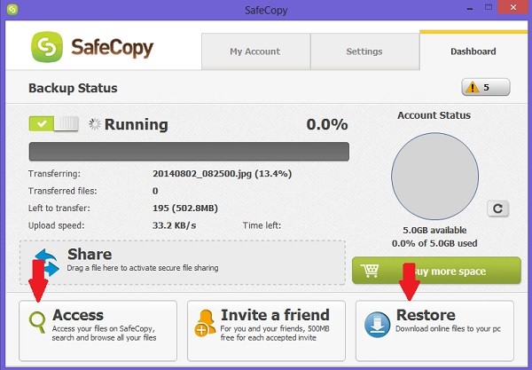The width and height of the screenshot is (532, 370).
Task: Click the Restore title text
Action: pyautogui.click(x=426, y=315)
